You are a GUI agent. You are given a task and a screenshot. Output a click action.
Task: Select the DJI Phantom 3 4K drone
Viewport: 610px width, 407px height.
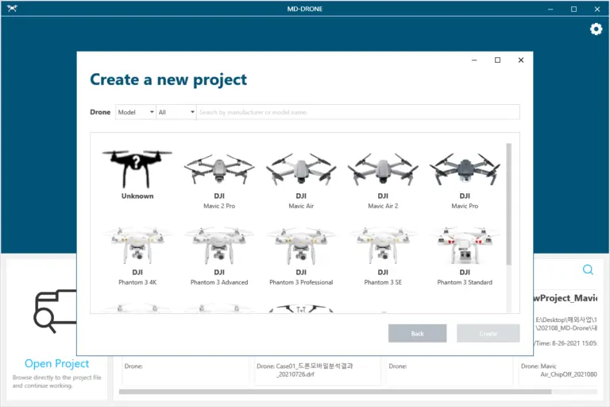[x=137, y=246]
